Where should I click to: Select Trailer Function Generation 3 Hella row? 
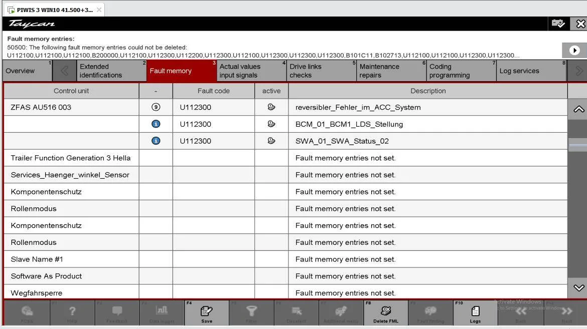click(285, 158)
